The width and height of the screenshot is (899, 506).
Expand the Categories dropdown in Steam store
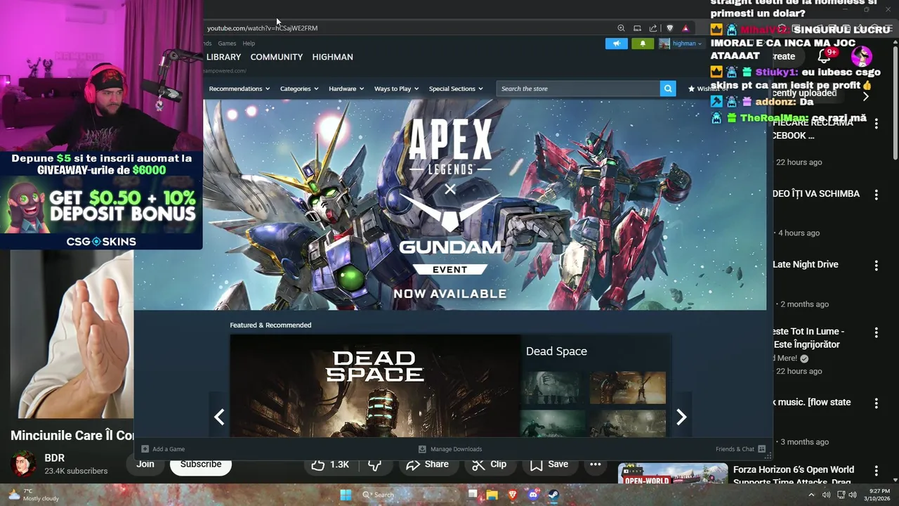pos(299,89)
